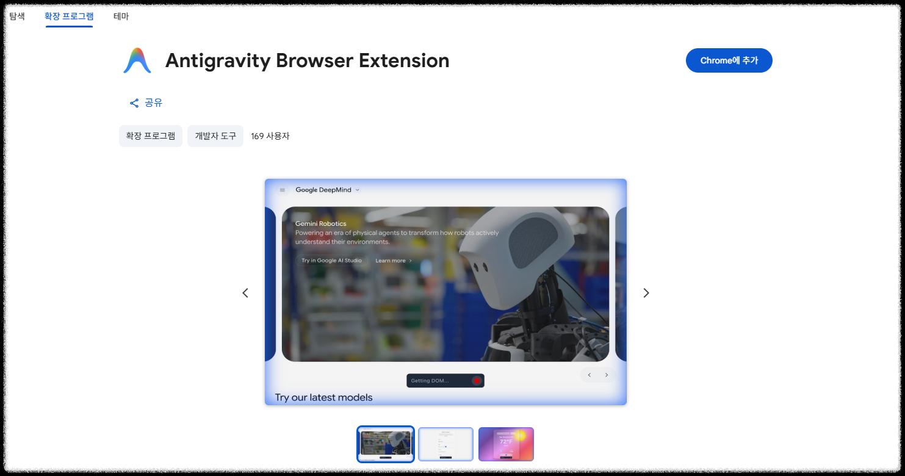Viewport: 905px width, 476px height.
Task: Click the Learn more link in preview
Action: pos(394,261)
